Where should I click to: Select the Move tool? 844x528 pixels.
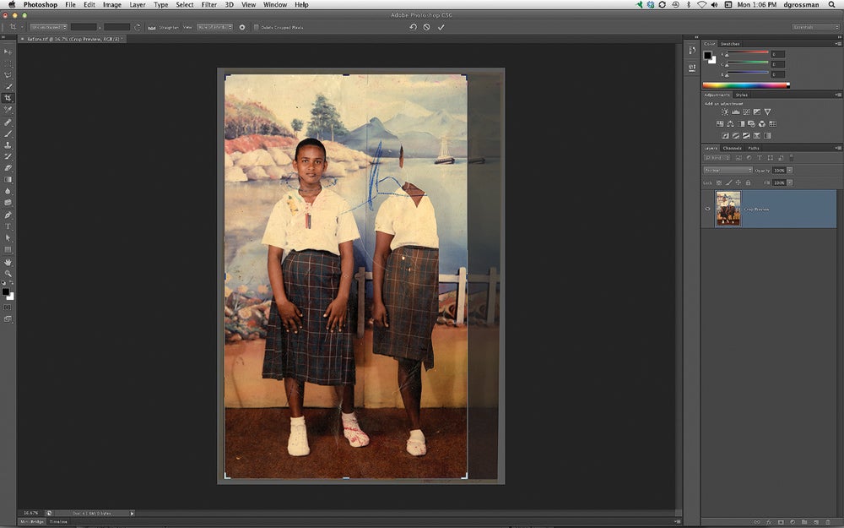8,52
